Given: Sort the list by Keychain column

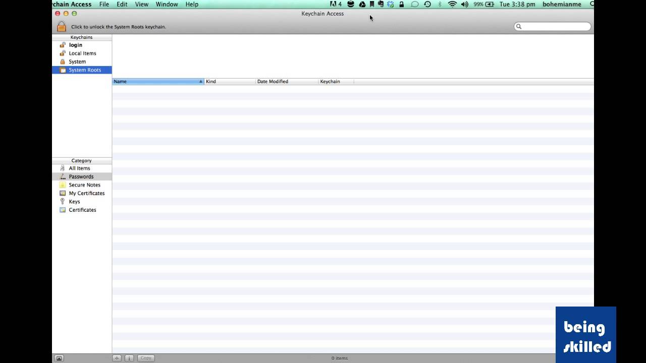Looking at the screenshot, I should click(x=336, y=81).
